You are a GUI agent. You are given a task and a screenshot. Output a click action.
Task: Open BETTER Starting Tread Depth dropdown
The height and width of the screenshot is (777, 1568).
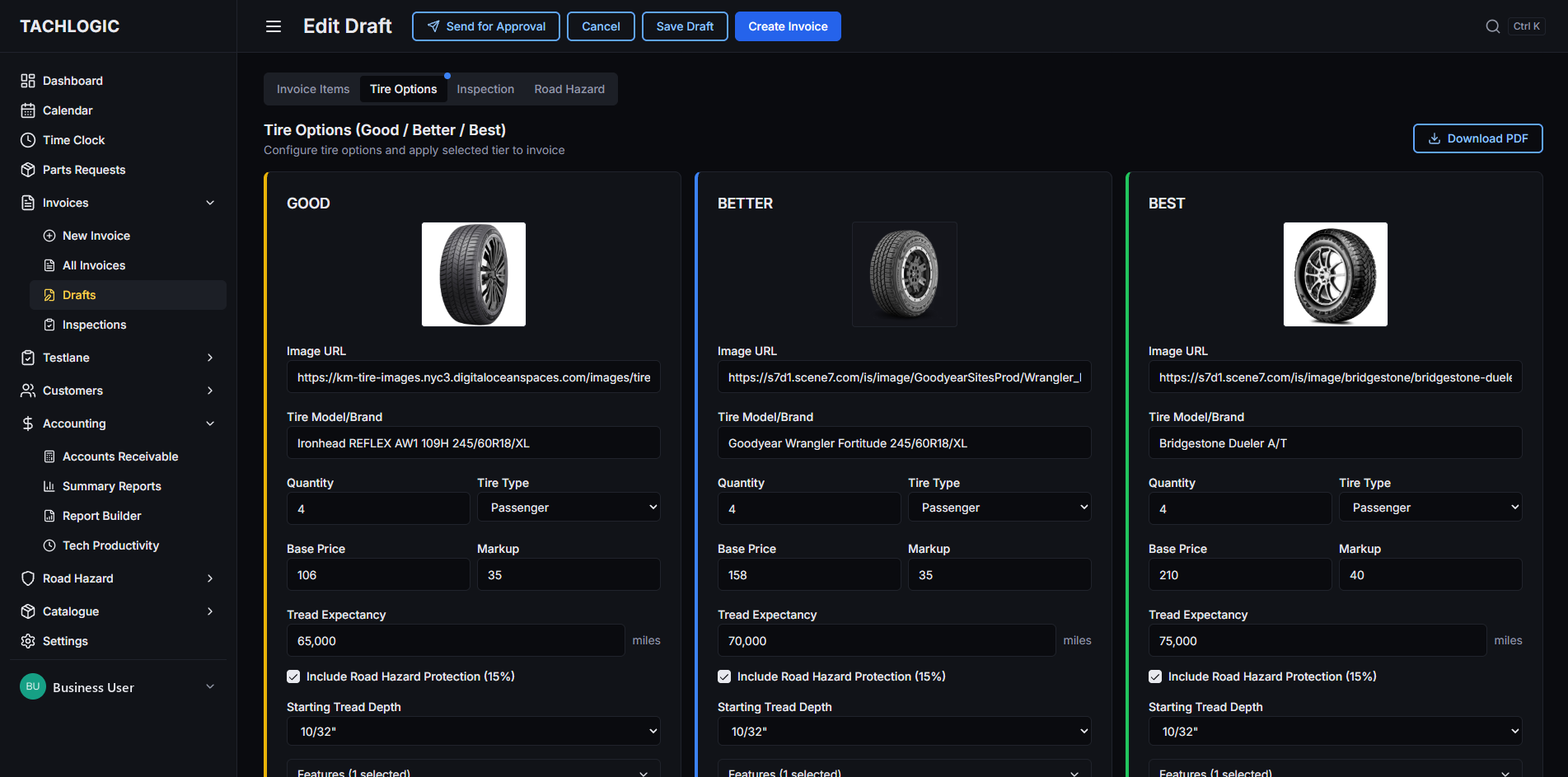click(904, 731)
